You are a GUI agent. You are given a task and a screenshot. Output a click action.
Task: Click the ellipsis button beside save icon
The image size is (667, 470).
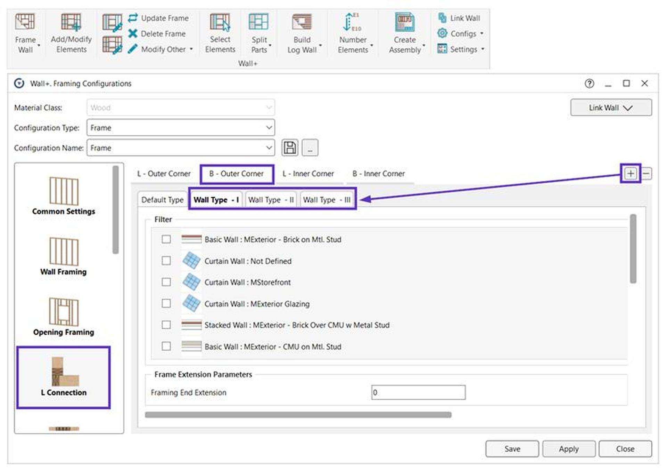pos(310,148)
